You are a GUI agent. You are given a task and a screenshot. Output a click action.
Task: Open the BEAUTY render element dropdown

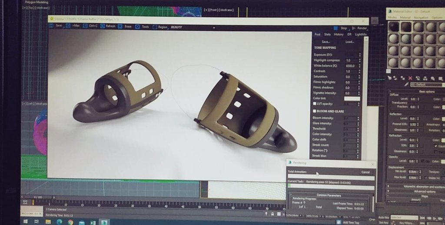coord(214,28)
